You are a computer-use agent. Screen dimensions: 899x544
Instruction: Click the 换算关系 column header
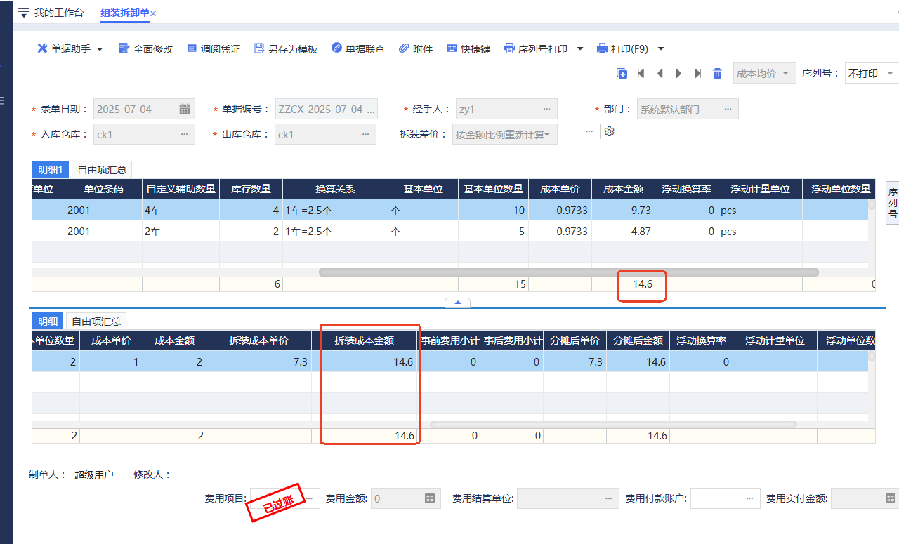[x=335, y=189]
